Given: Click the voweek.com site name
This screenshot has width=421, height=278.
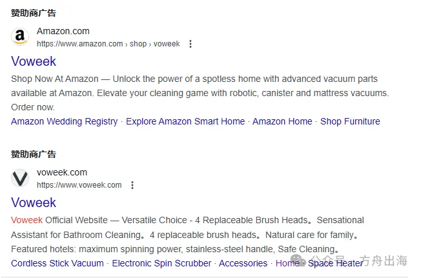Looking at the screenshot, I should point(62,172).
